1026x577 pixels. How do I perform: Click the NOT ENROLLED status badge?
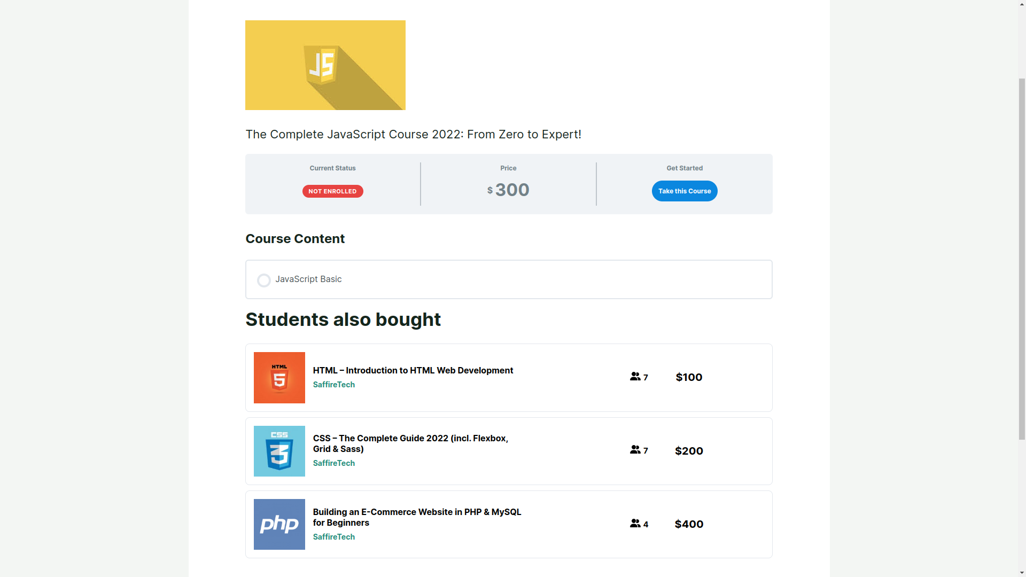pos(332,191)
